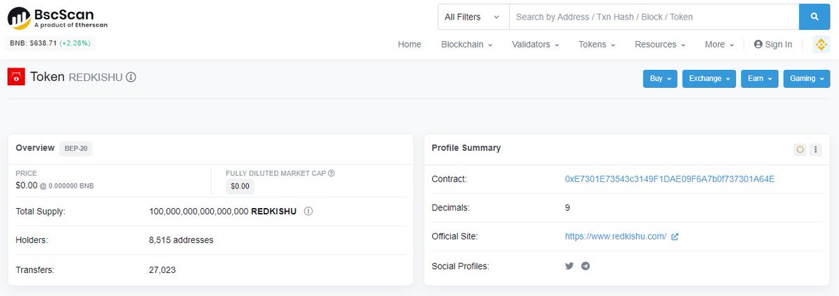
Task: Open the Twitter social profile
Action: pyautogui.click(x=569, y=266)
